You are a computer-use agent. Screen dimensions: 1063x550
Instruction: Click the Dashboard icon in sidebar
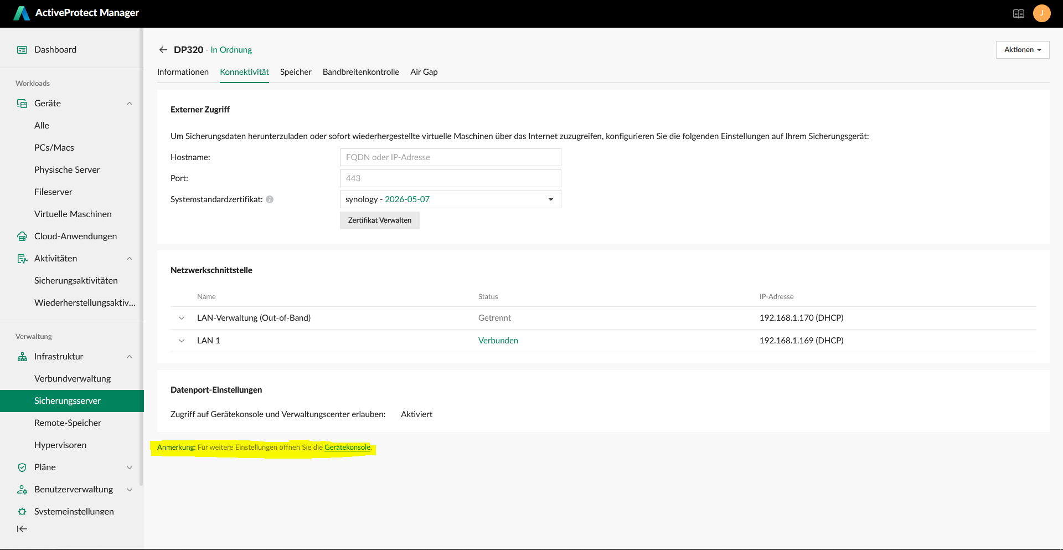[22, 50]
